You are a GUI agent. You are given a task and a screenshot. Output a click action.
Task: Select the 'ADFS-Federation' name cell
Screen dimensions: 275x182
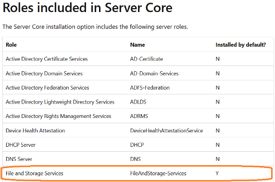[150, 88]
